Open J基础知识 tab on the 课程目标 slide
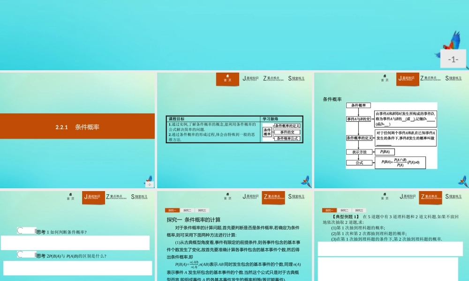The height and width of the screenshot is (281, 469). coord(250,78)
